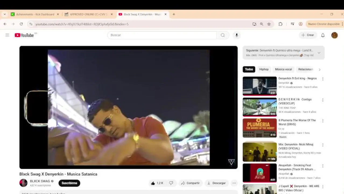Click the Crear button

(x=308, y=35)
